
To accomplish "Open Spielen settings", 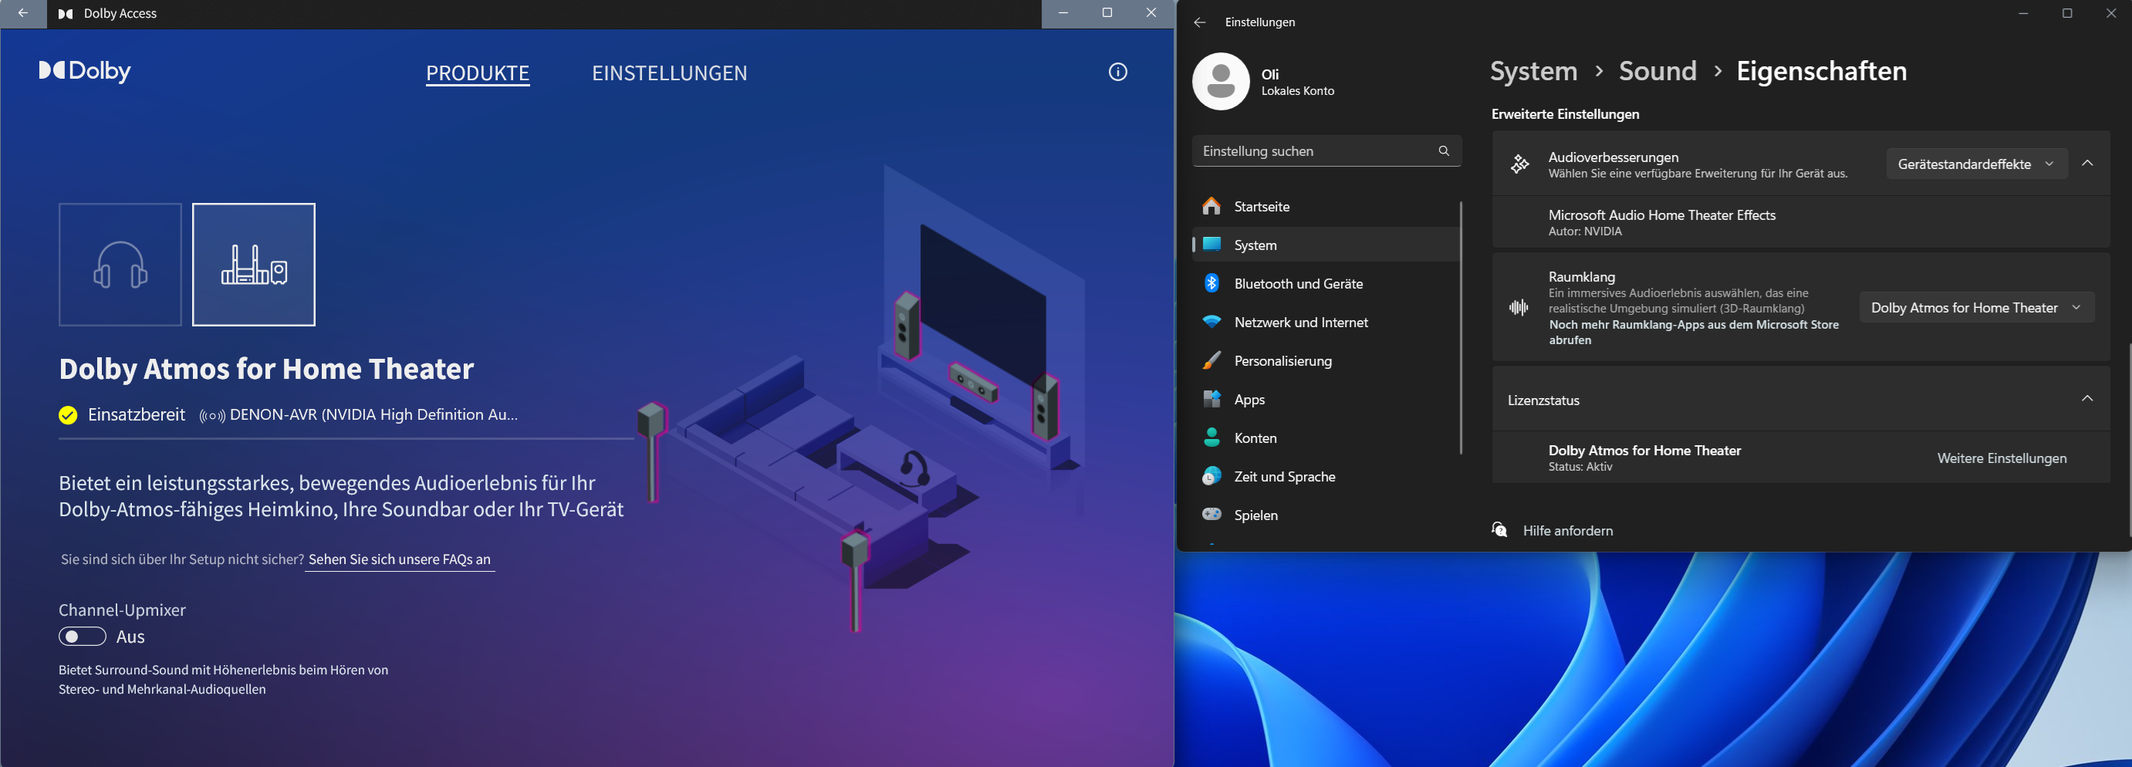I will (1325, 515).
